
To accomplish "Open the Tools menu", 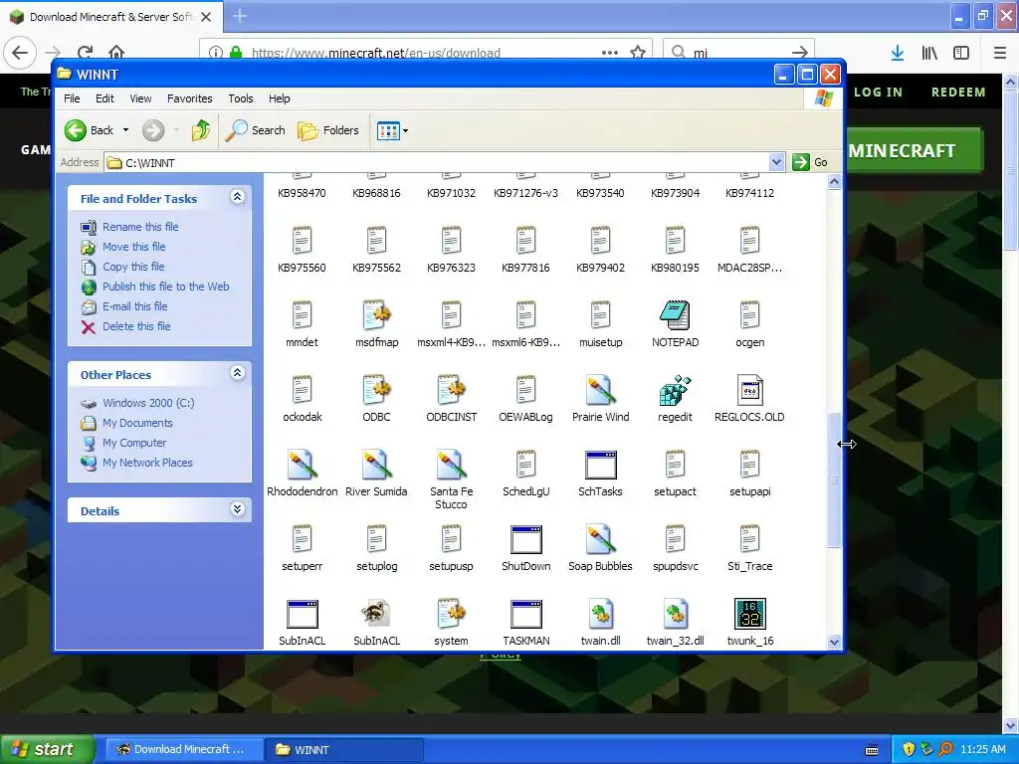I will pyautogui.click(x=241, y=98).
